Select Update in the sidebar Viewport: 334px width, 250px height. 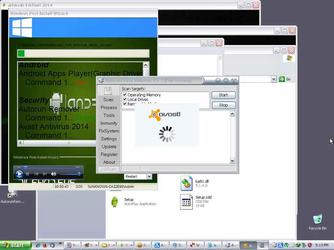point(109,147)
